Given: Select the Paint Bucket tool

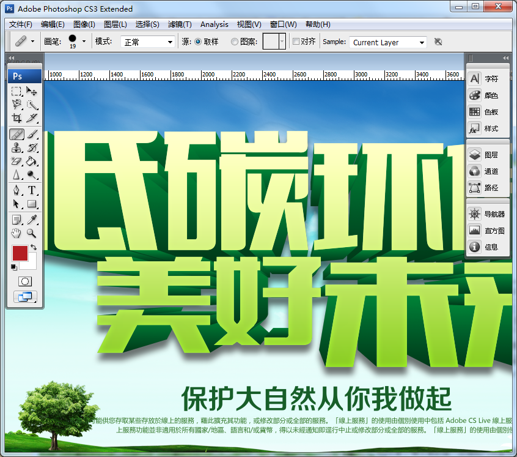Looking at the screenshot, I should [x=32, y=162].
